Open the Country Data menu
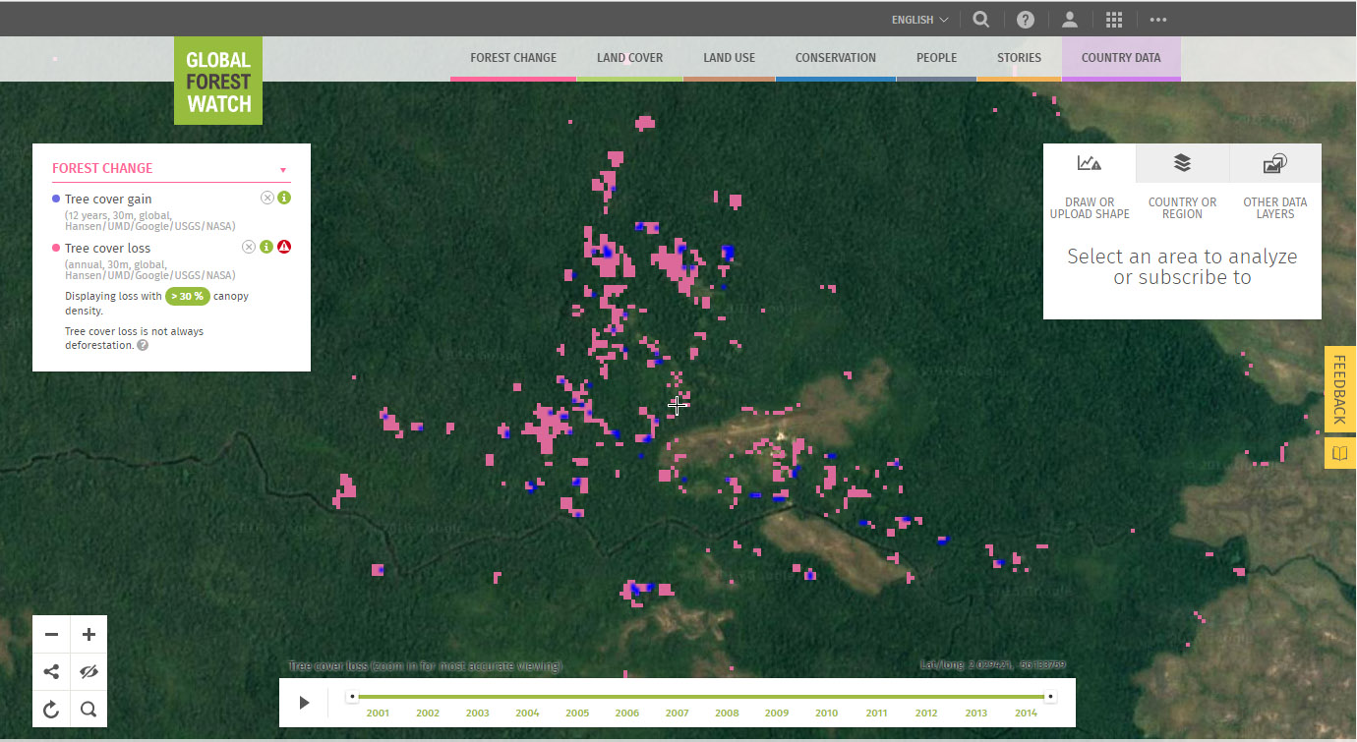The height and width of the screenshot is (742, 1357). (x=1121, y=58)
